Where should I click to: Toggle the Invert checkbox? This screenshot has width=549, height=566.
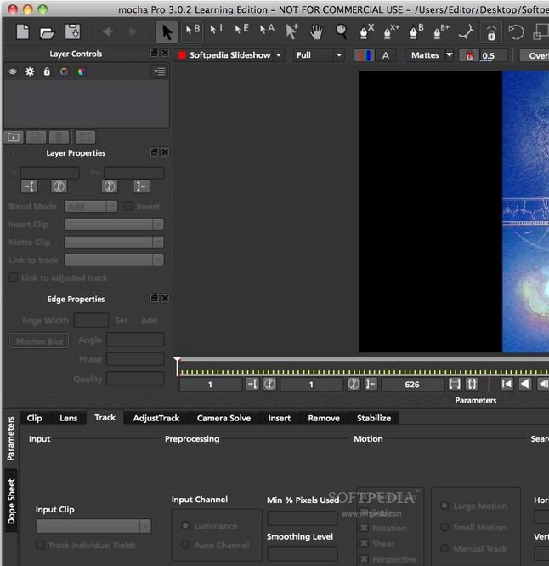coord(128,206)
